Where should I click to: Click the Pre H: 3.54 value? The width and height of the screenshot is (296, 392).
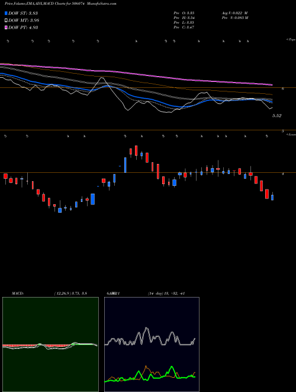[x=184, y=18]
